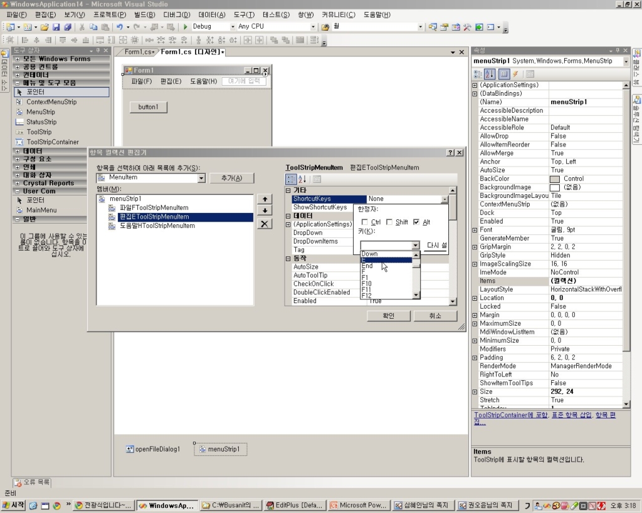Screen dimensions: 642x513
Task: Open the Debug configuration dropdown
Action: point(233,27)
